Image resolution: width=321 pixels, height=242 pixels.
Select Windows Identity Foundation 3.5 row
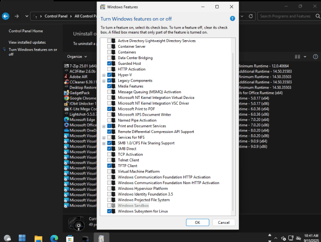click(x=145, y=194)
